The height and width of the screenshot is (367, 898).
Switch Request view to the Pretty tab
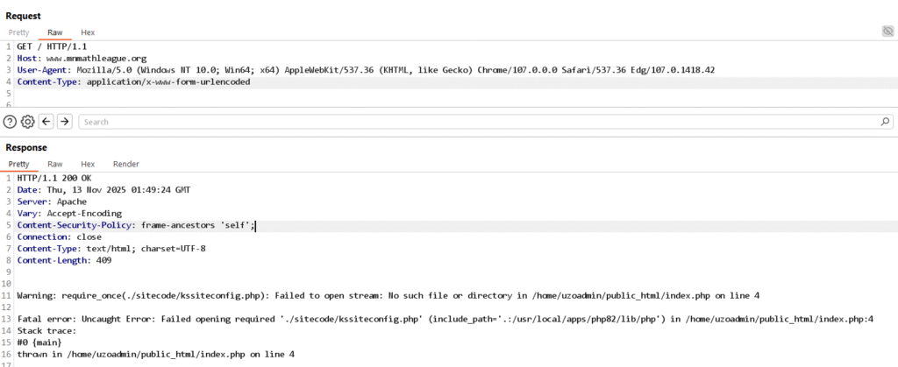coord(18,32)
